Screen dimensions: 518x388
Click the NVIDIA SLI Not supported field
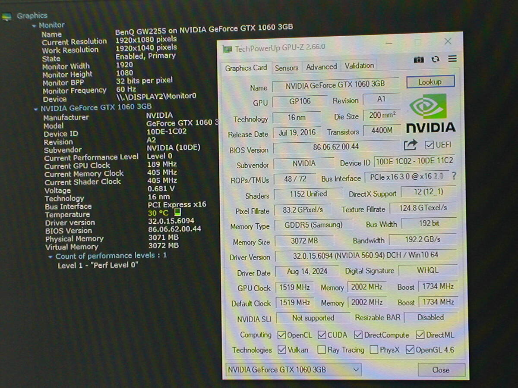pyautogui.click(x=313, y=318)
